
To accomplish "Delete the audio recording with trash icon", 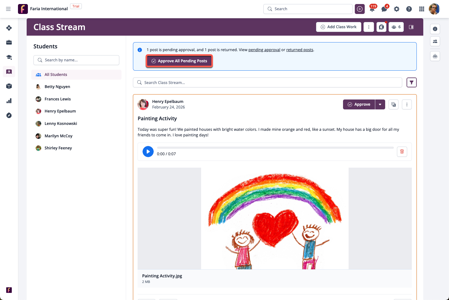I will (402, 152).
